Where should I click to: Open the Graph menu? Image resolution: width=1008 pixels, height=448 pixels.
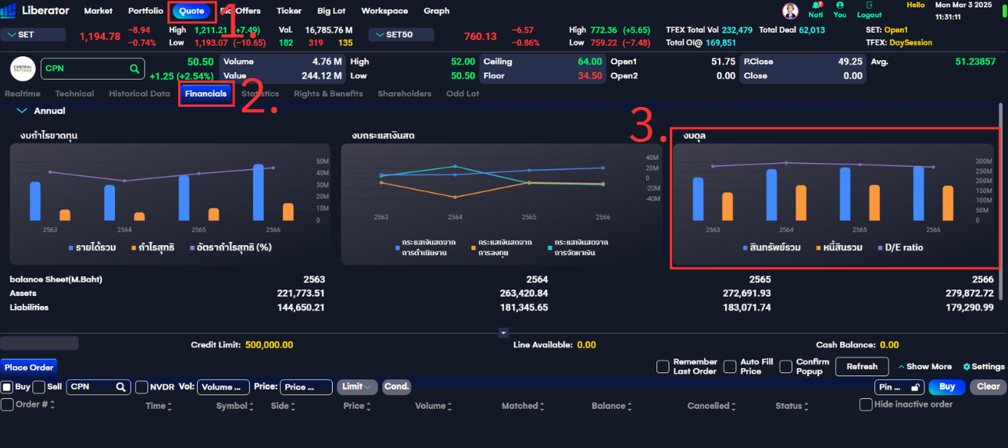(x=436, y=11)
